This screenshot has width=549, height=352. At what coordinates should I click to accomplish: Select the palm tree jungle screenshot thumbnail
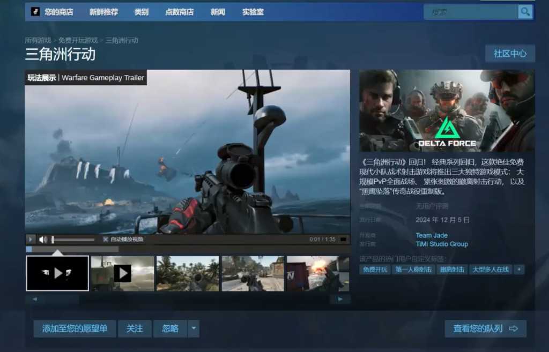(188, 273)
